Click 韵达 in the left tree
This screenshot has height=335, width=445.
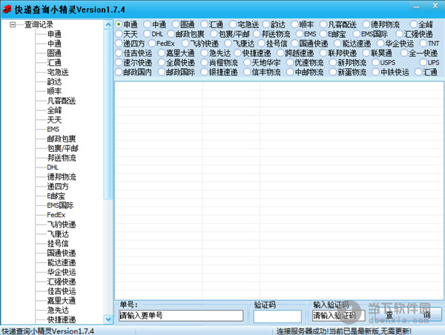[x=54, y=82]
